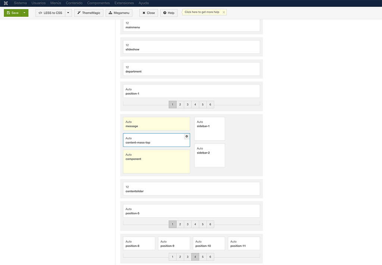This screenshot has width=382, height=265.
Task: Open the Extensiones menu
Action: click(124, 3)
